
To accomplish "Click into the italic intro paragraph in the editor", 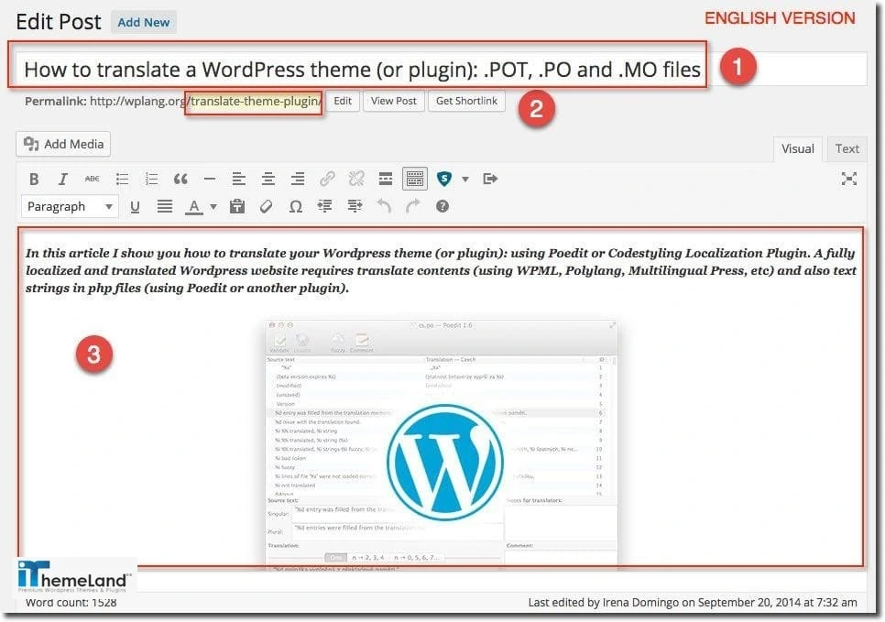I will 441,270.
